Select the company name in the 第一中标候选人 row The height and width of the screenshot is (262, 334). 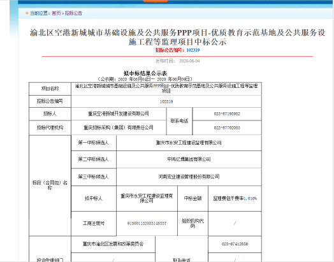pos(189,143)
